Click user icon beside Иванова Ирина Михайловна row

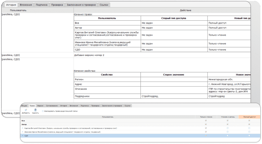coord(23,132)
